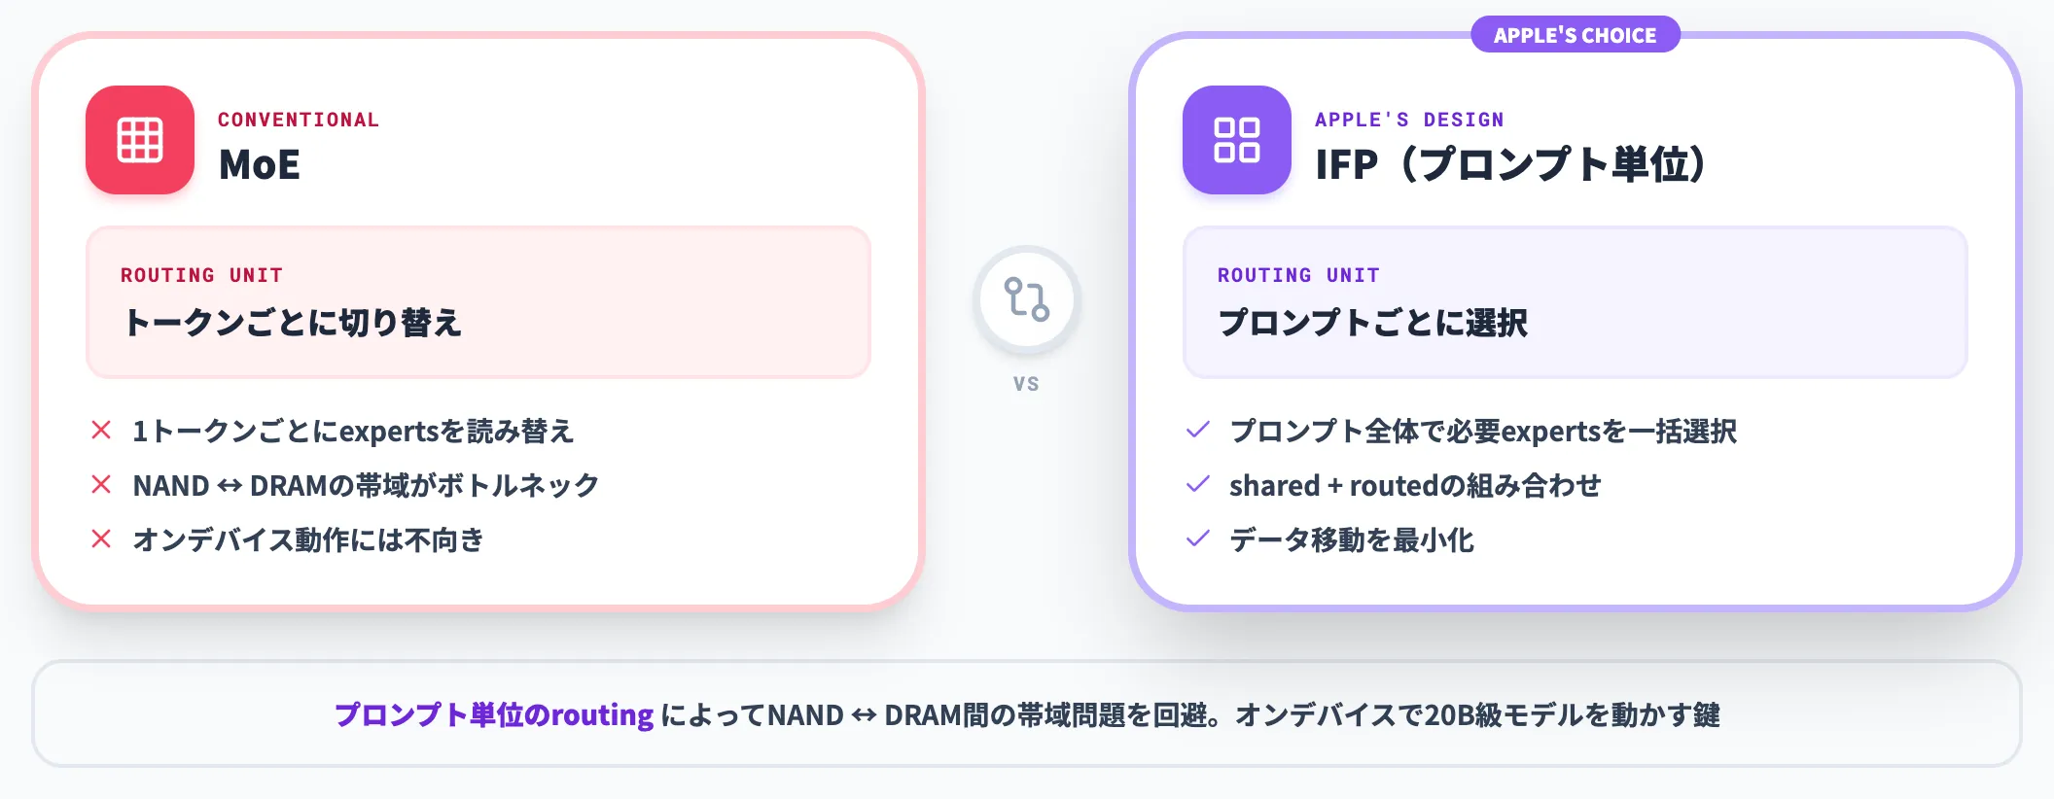Select the プロンプトごとに選択 routing unit box

click(1576, 302)
